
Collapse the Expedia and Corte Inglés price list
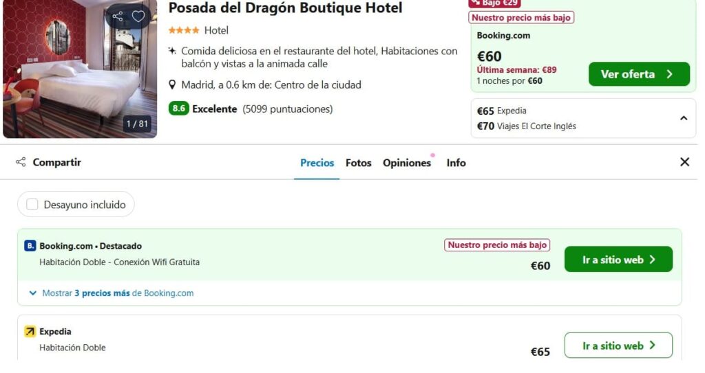click(x=684, y=119)
